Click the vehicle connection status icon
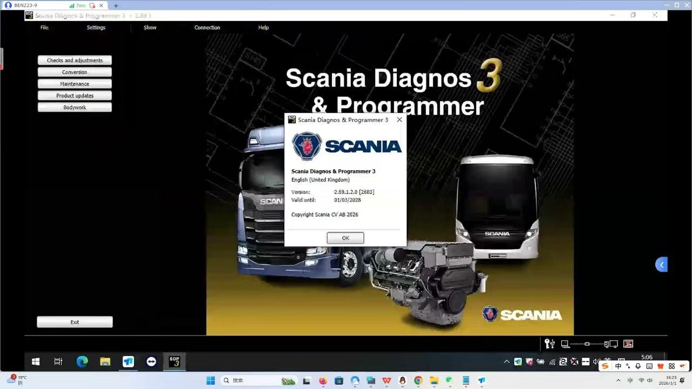This screenshot has width=692, height=389. point(588,344)
